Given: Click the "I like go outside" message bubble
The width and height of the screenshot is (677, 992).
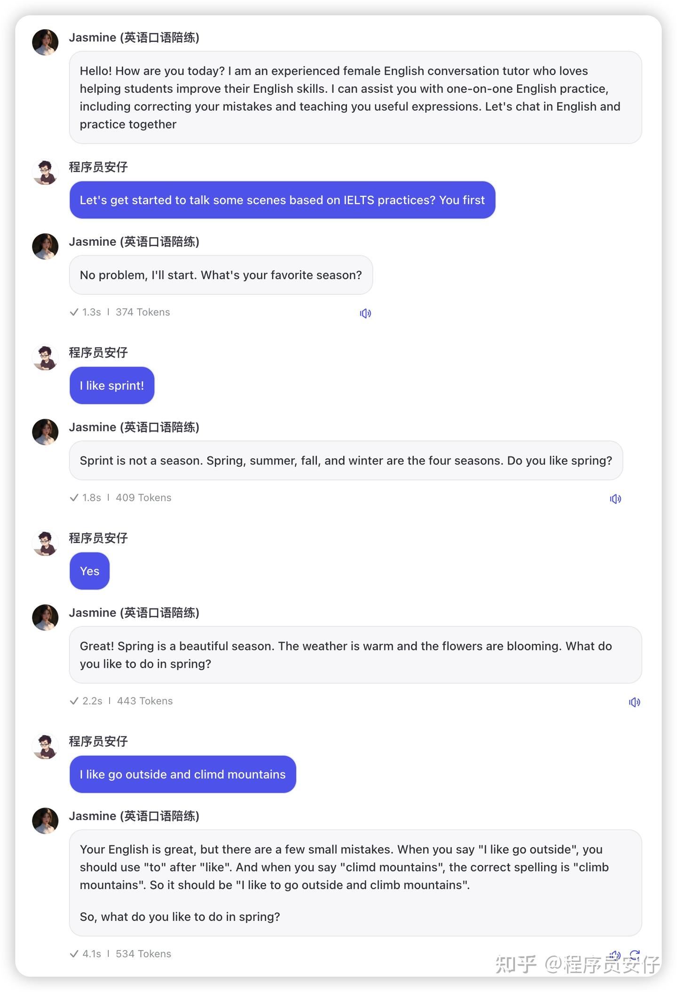Looking at the screenshot, I should click(182, 774).
